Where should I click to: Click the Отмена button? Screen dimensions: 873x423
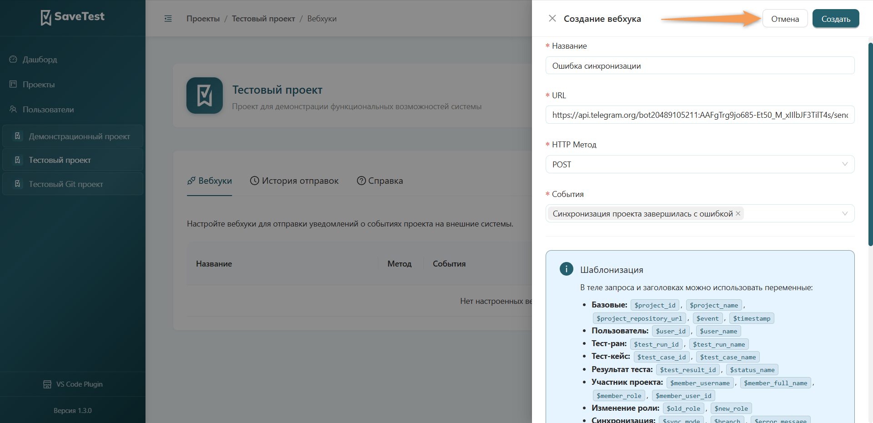click(785, 19)
